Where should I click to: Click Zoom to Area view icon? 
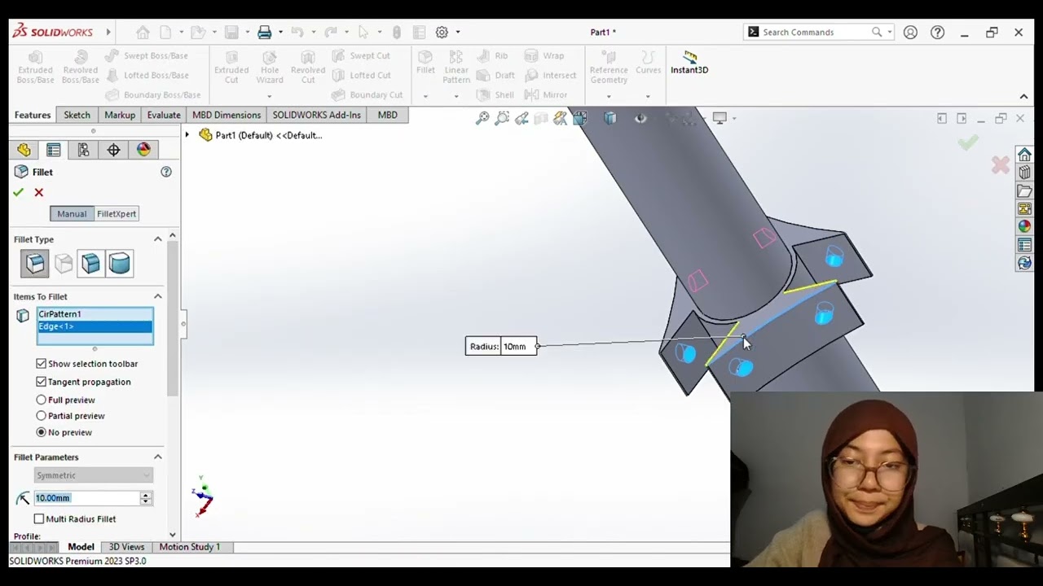(502, 118)
